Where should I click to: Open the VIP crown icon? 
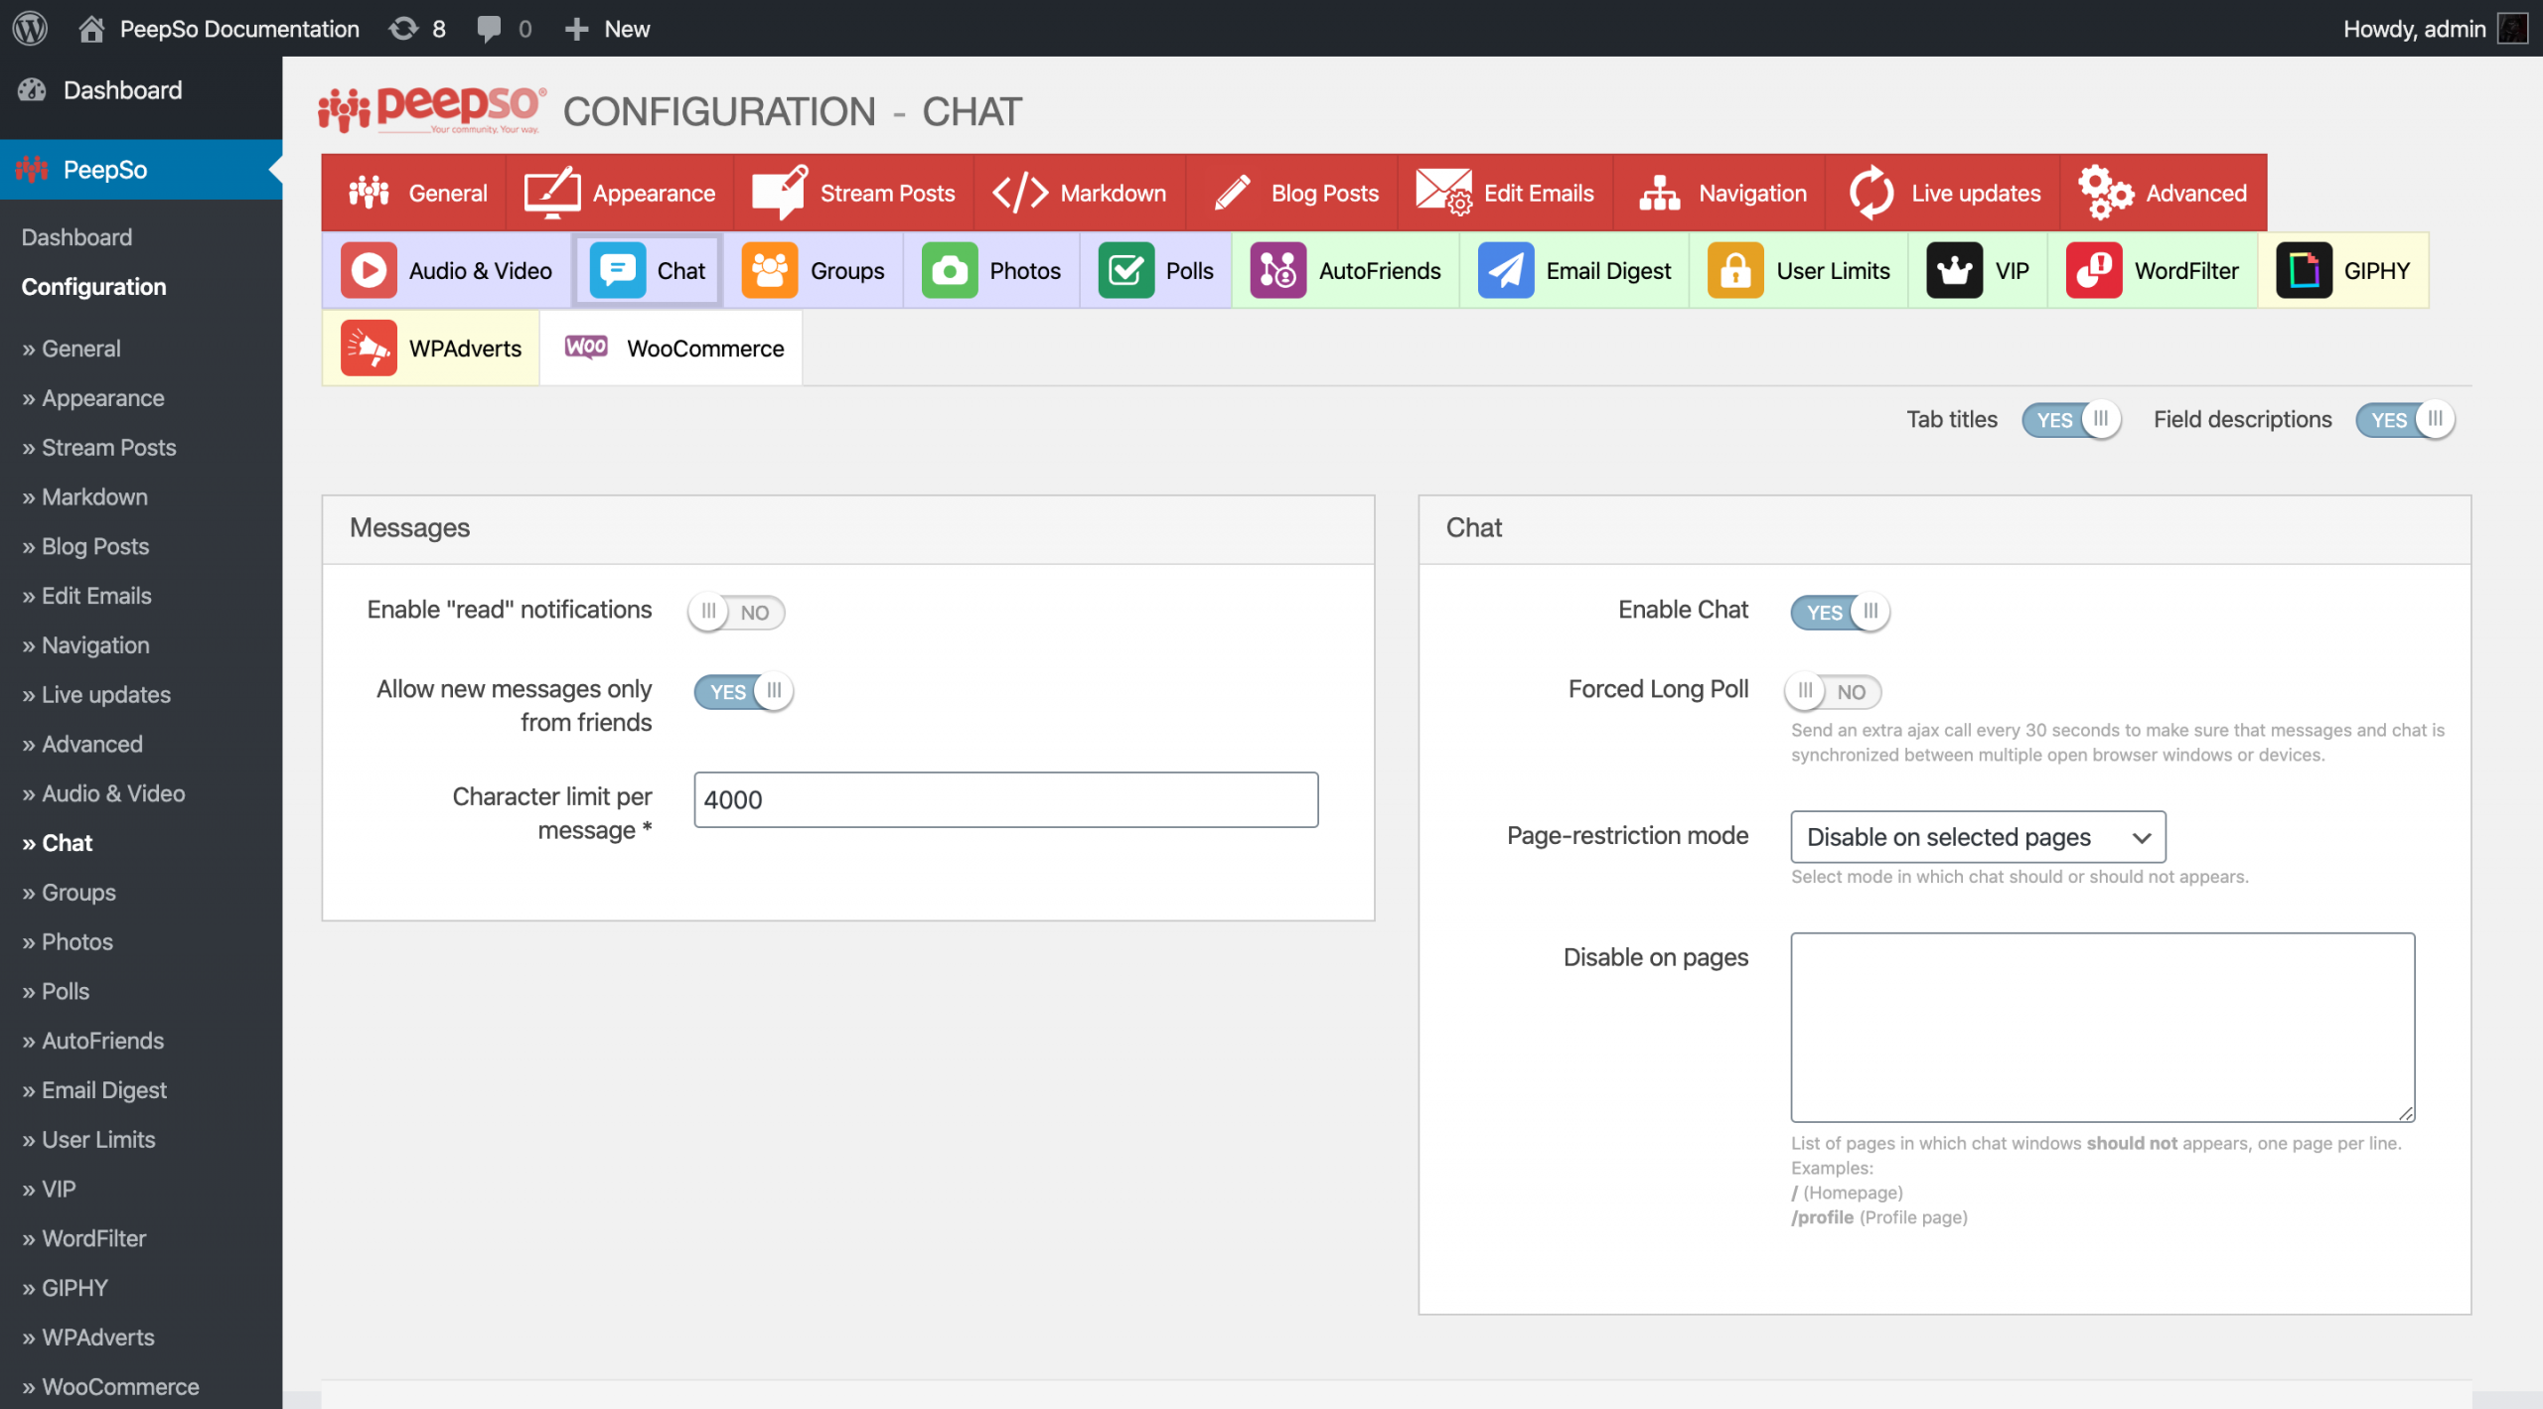click(1955, 270)
